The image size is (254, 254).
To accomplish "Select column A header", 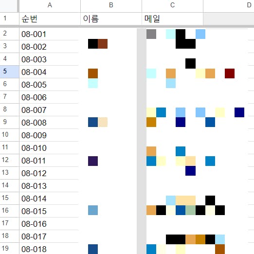I will coord(50,6).
